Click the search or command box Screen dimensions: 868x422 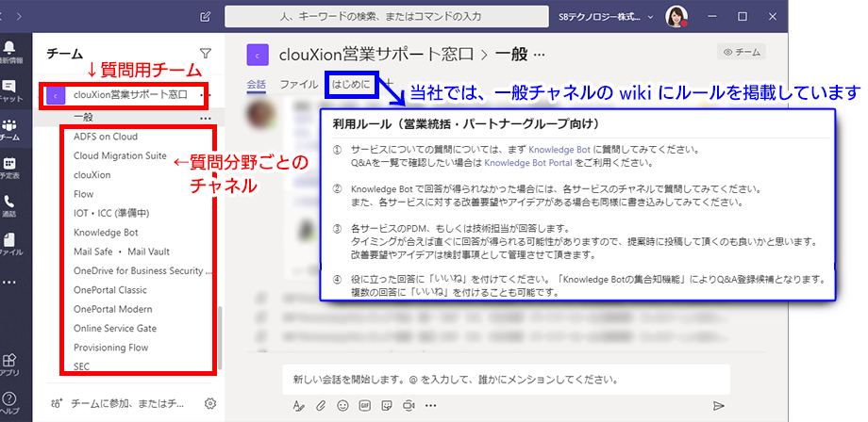387,17
